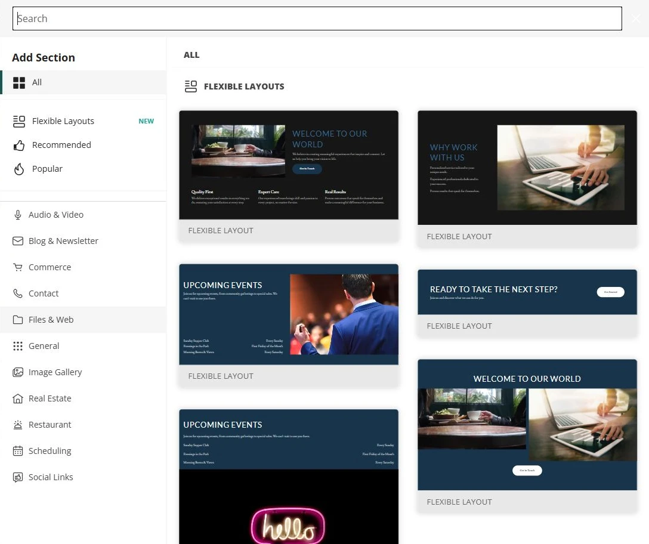Screen dimensions: 649x544
Task: Click the Flexible Layouts sidebar icon
Action: [x=19, y=121]
